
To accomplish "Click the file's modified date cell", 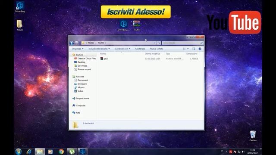I will 153,59.
